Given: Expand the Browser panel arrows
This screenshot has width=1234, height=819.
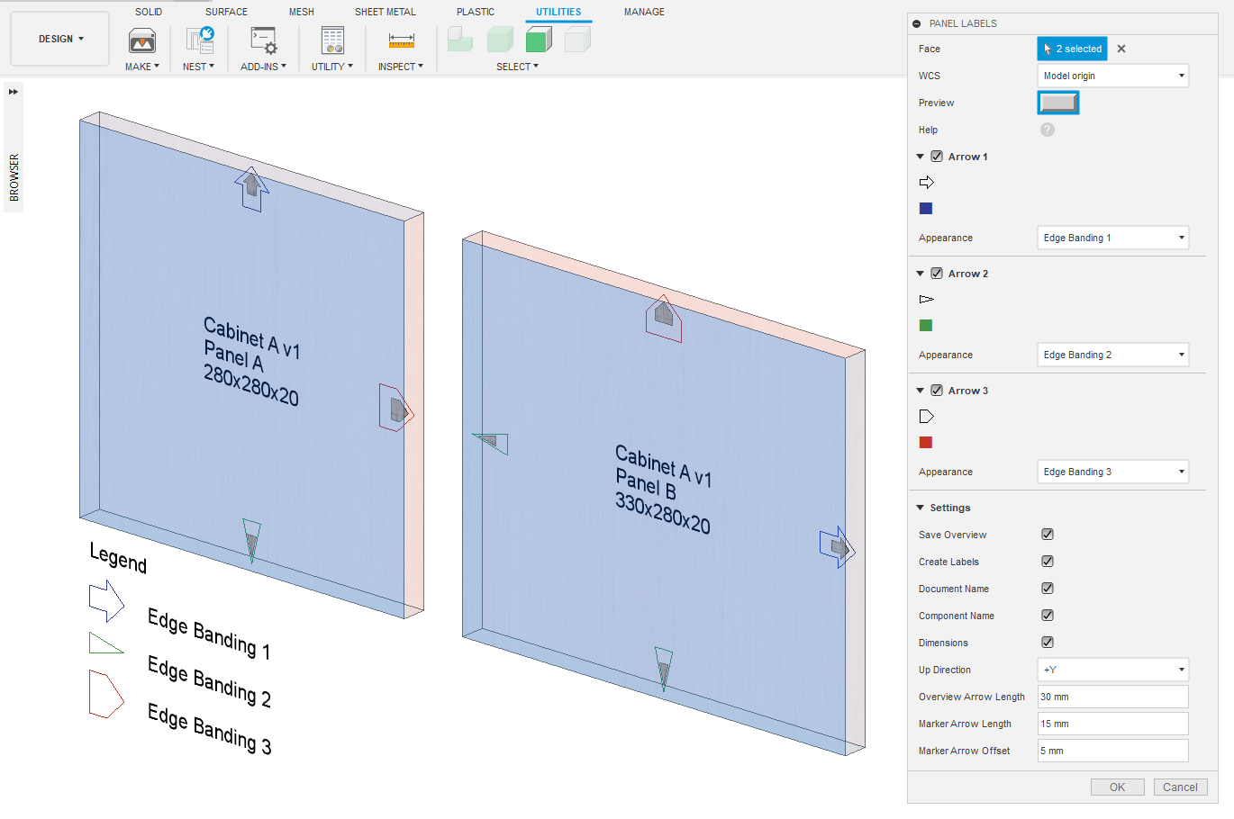Looking at the screenshot, I should click(x=14, y=92).
